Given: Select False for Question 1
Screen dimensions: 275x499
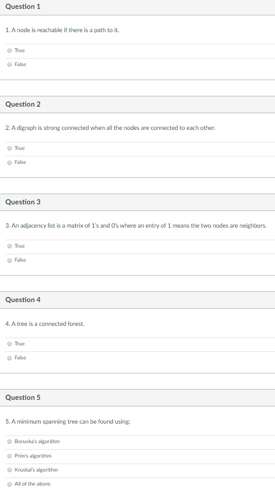Looking at the screenshot, I should coord(9,64).
